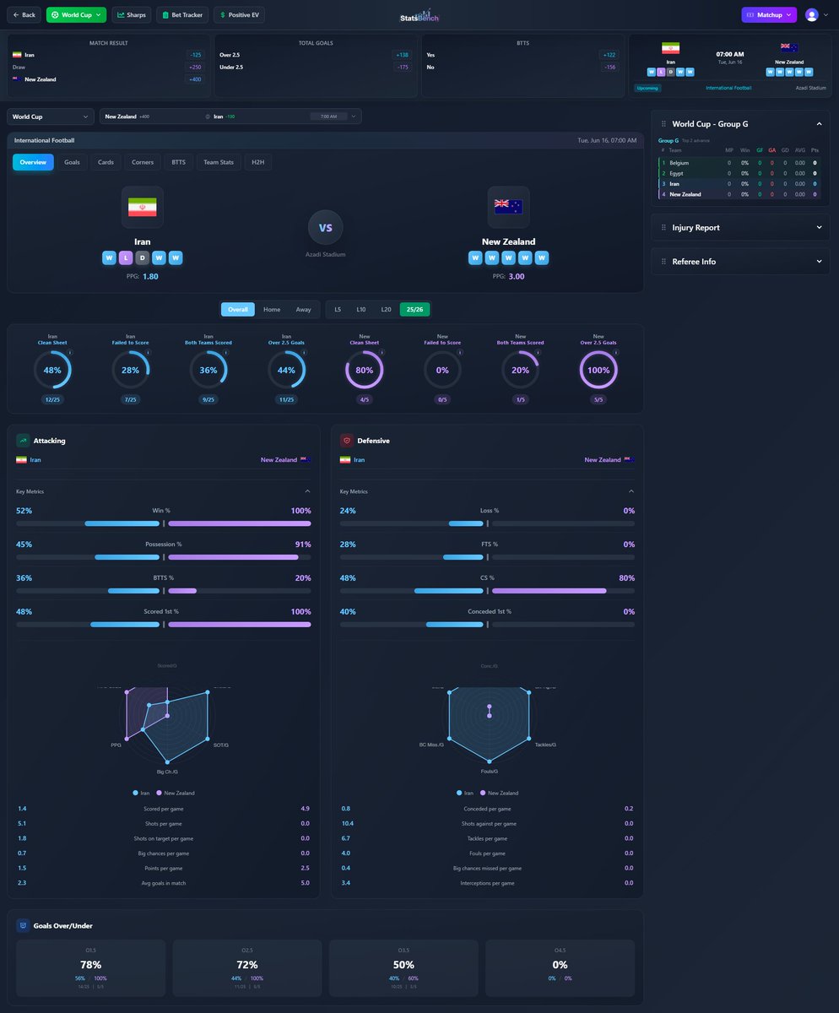Click info icon on New Zealand Over 2.5 Goals
The width and height of the screenshot is (839, 1013).
click(x=615, y=353)
